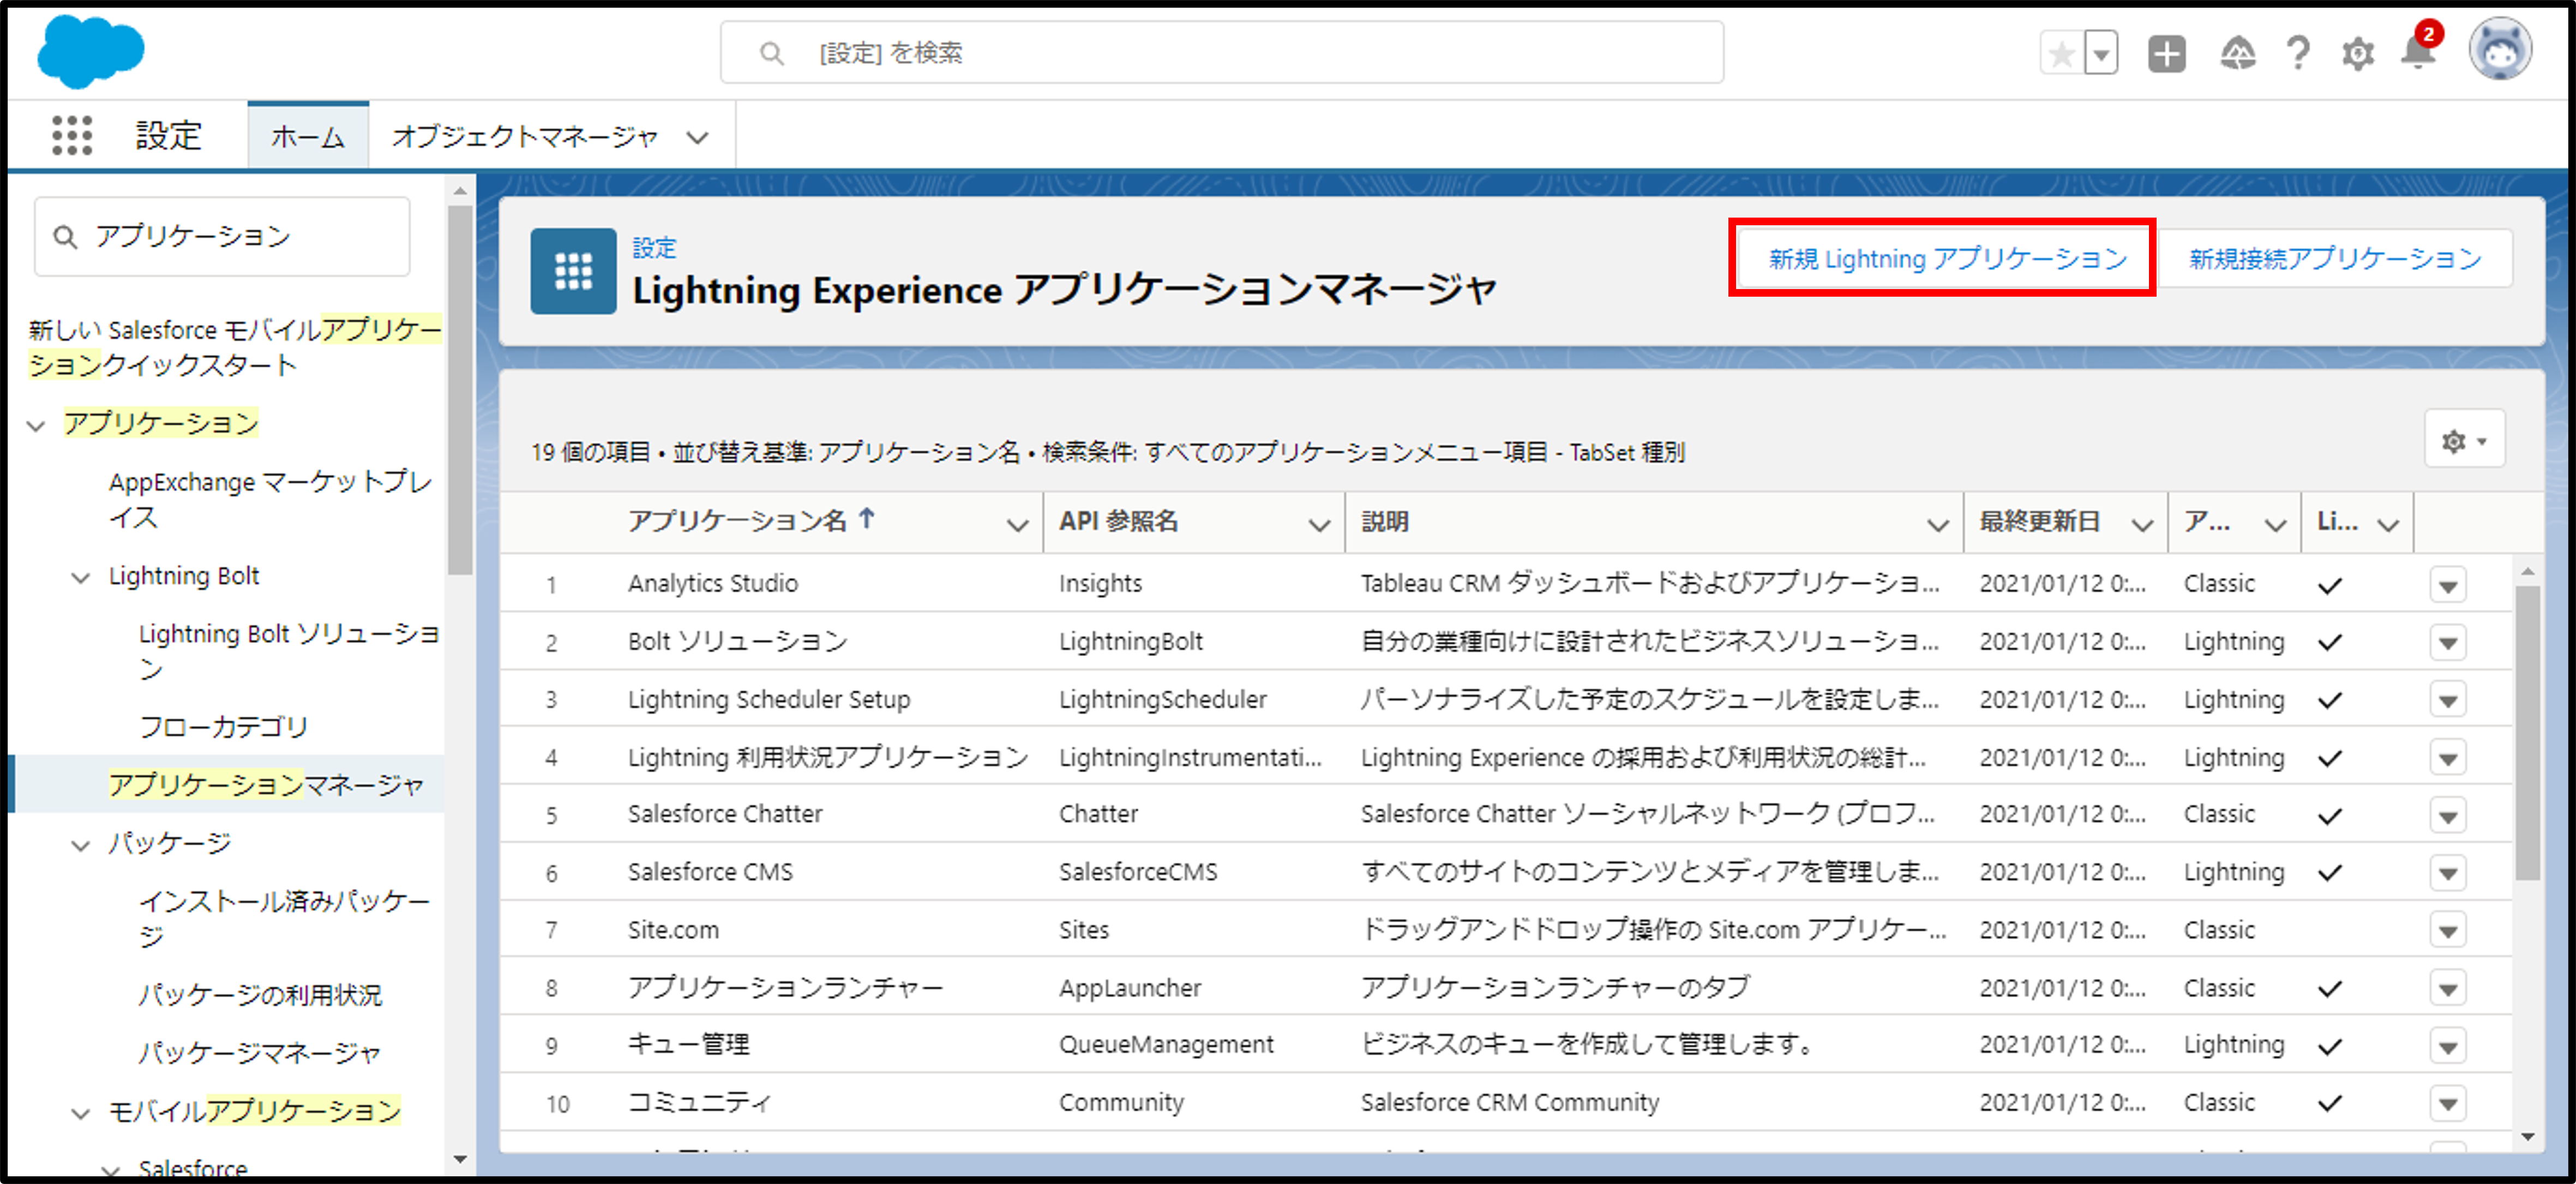2576x1184 pixels.
Task: Sort by アプリケーション名 column header
Action: (x=738, y=521)
